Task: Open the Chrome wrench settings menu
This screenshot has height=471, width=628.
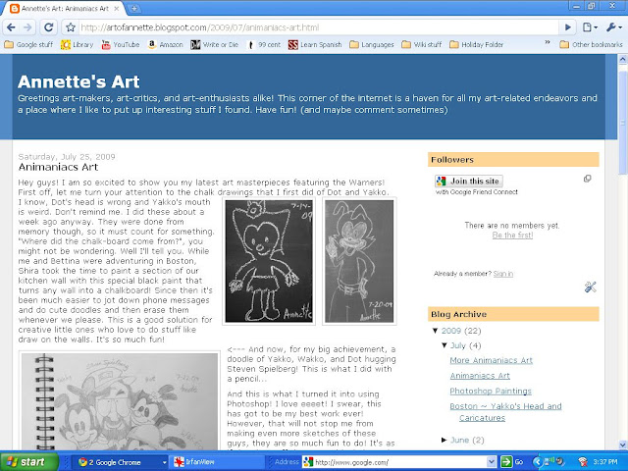Action: (613, 27)
